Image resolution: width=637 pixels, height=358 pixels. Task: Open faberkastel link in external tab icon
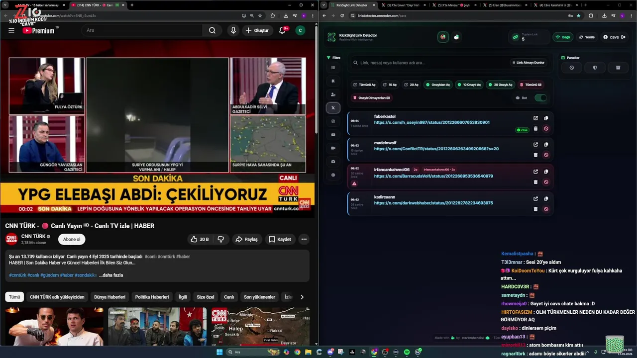tap(535, 118)
